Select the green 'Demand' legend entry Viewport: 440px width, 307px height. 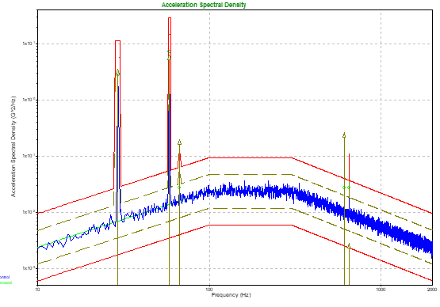click(x=6, y=282)
